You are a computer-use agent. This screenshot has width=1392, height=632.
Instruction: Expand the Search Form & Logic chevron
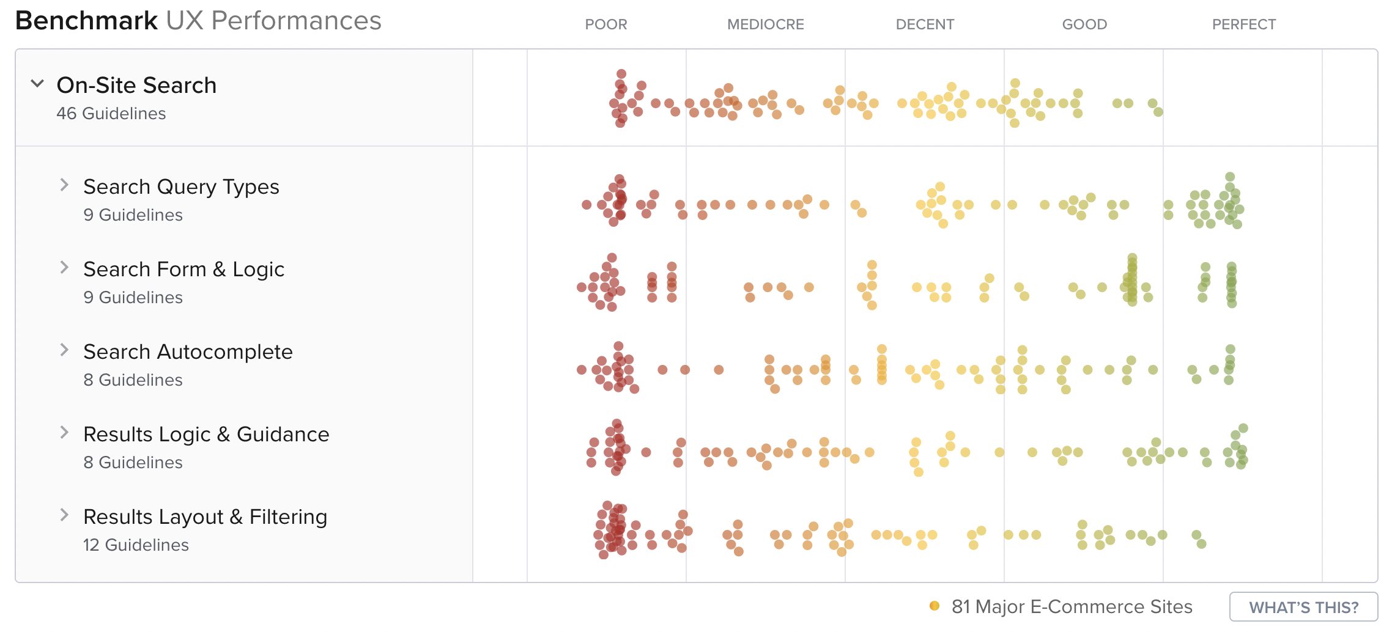[x=64, y=267]
